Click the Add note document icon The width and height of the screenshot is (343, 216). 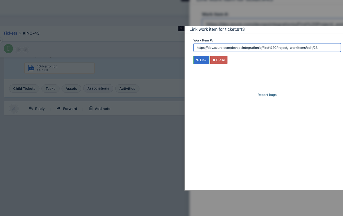coord(91,108)
